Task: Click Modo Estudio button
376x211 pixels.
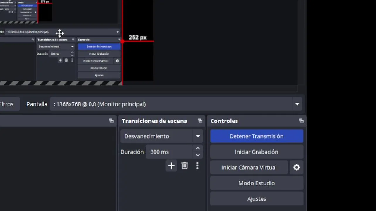Action: 257,183
